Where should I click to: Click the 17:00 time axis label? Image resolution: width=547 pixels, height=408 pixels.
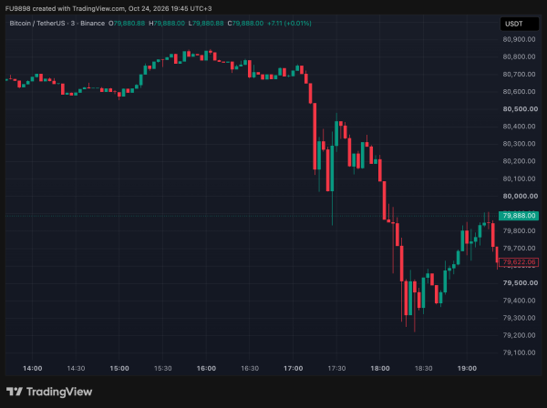(x=293, y=368)
